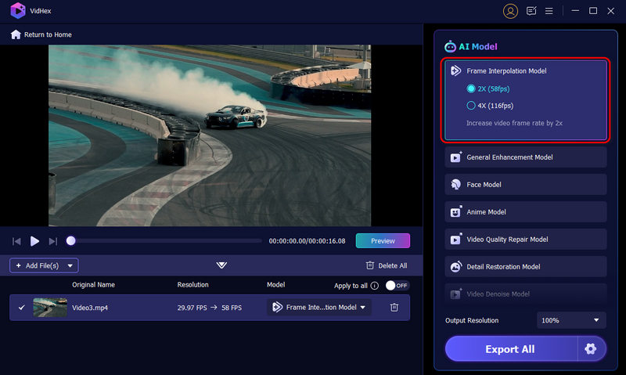The width and height of the screenshot is (626, 375).
Task: Click the feedback message icon in title bar
Action: 532,11
